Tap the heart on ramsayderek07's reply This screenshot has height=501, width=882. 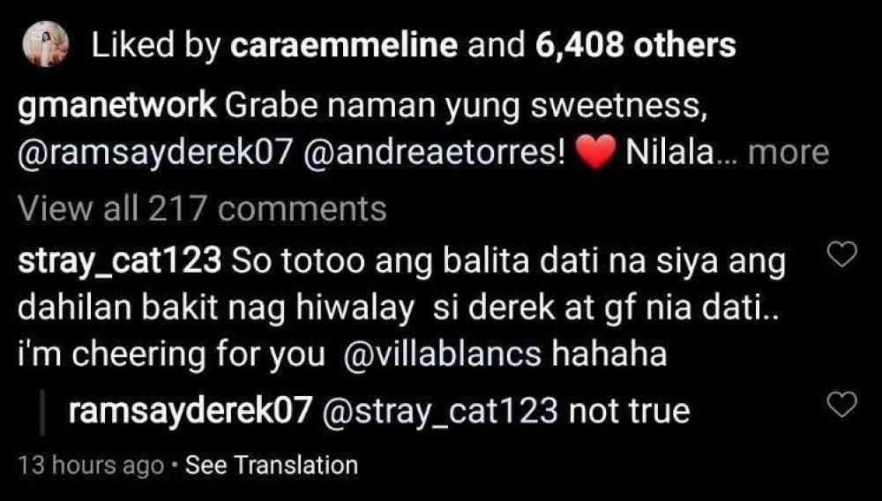pyautogui.click(x=842, y=404)
